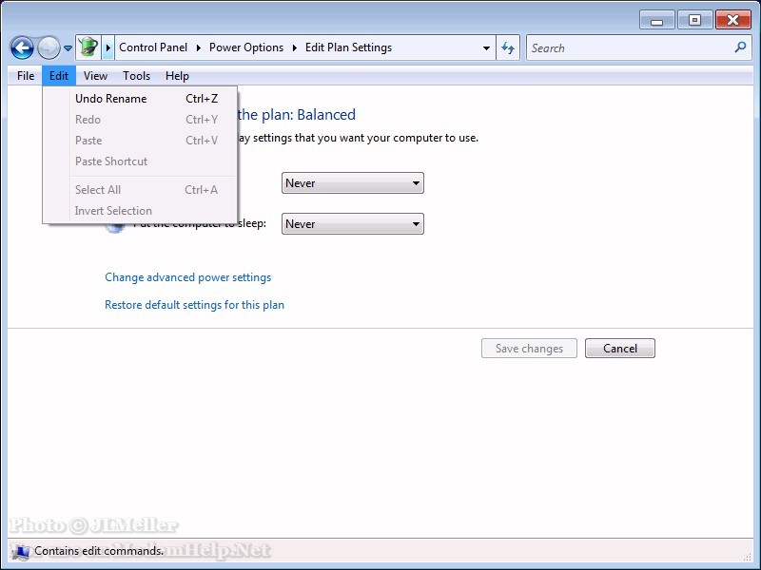Click inside the Search text field

(628, 47)
